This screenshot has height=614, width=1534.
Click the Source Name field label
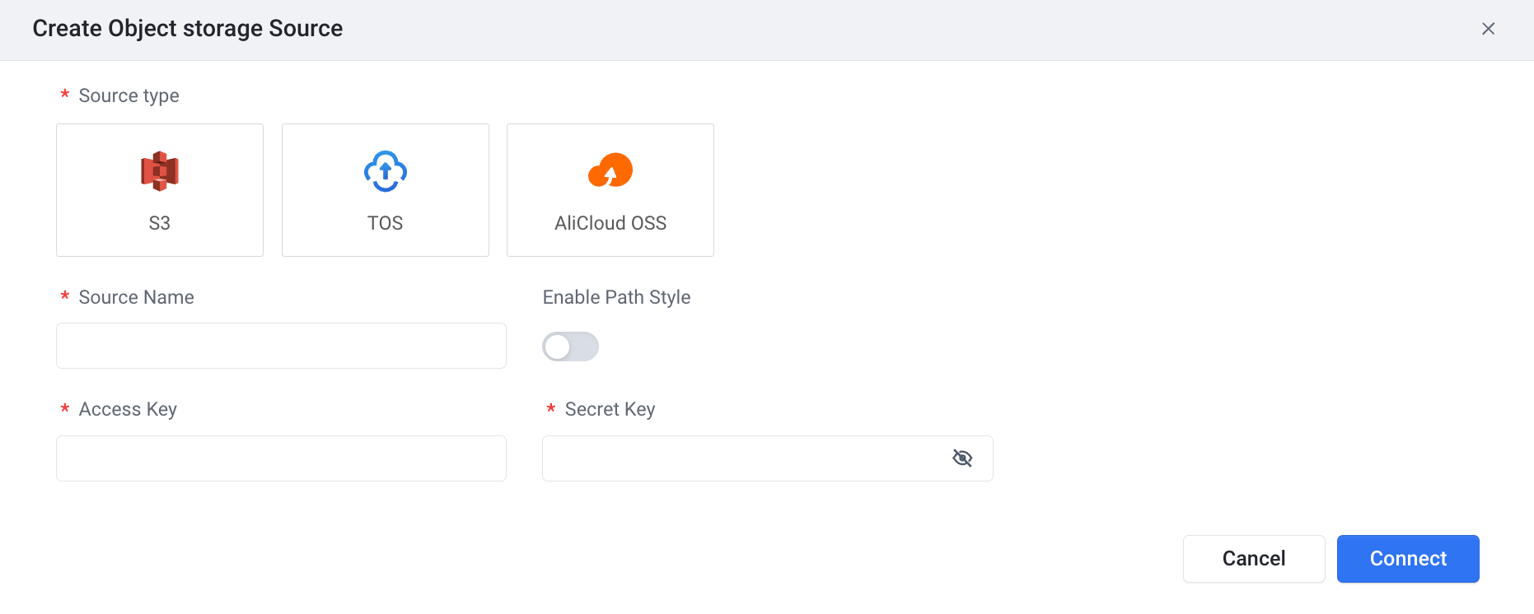136,297
